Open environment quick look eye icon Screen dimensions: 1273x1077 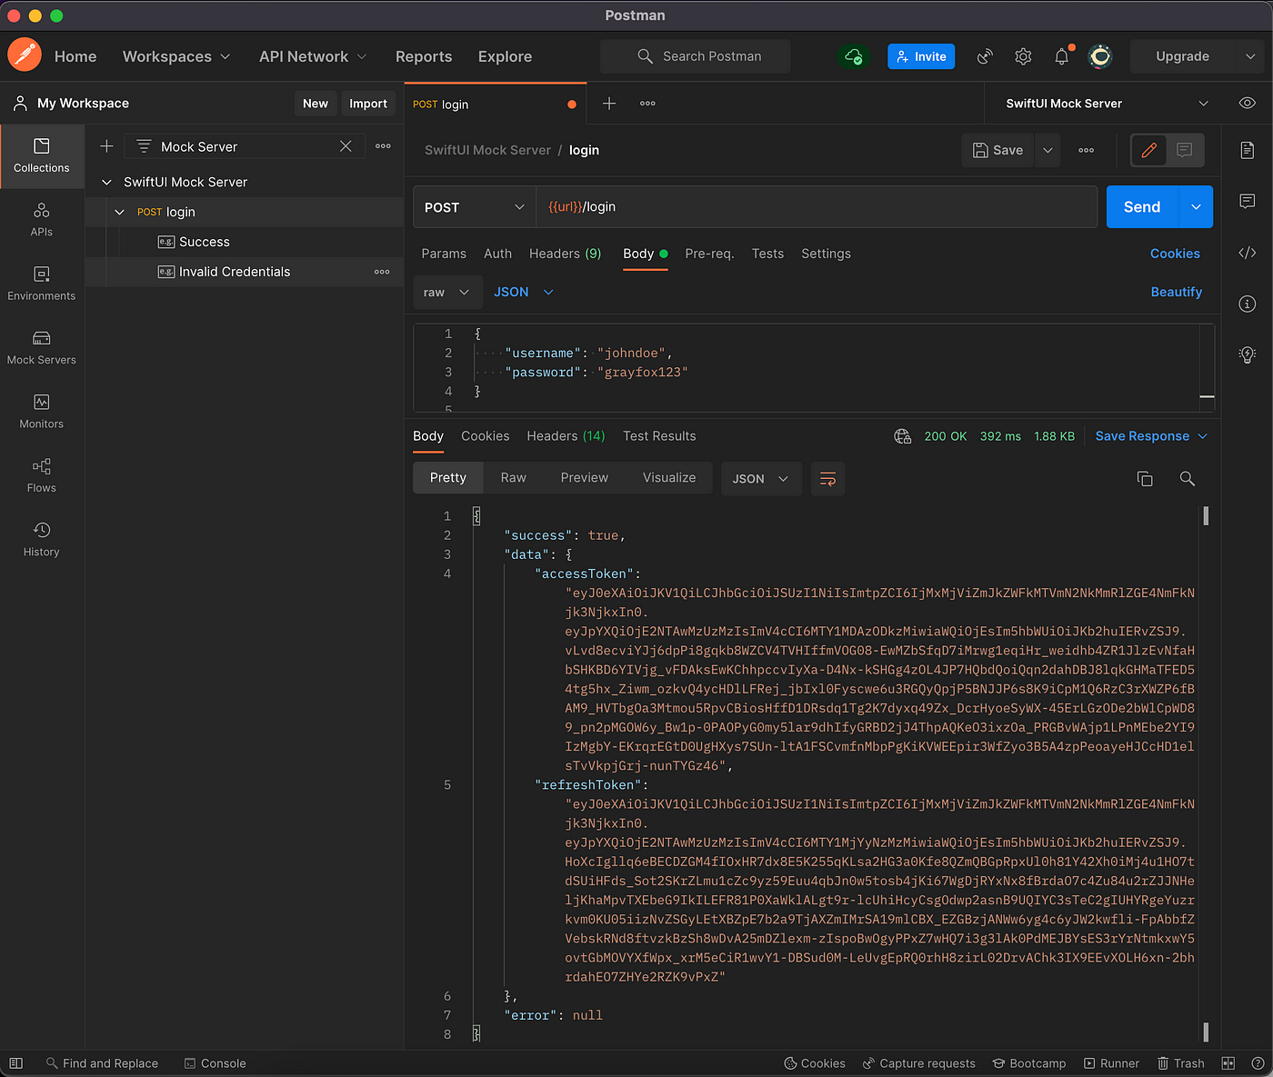1248,104
